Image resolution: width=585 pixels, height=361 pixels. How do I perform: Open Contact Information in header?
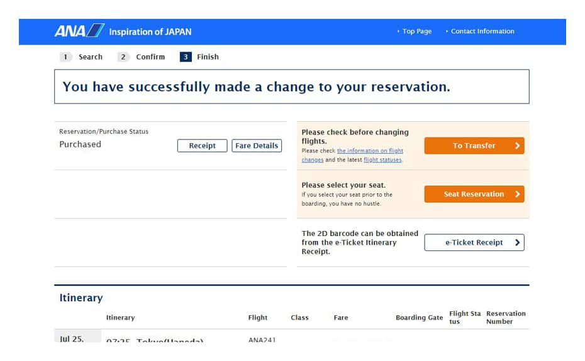click(x=482, y=31)
